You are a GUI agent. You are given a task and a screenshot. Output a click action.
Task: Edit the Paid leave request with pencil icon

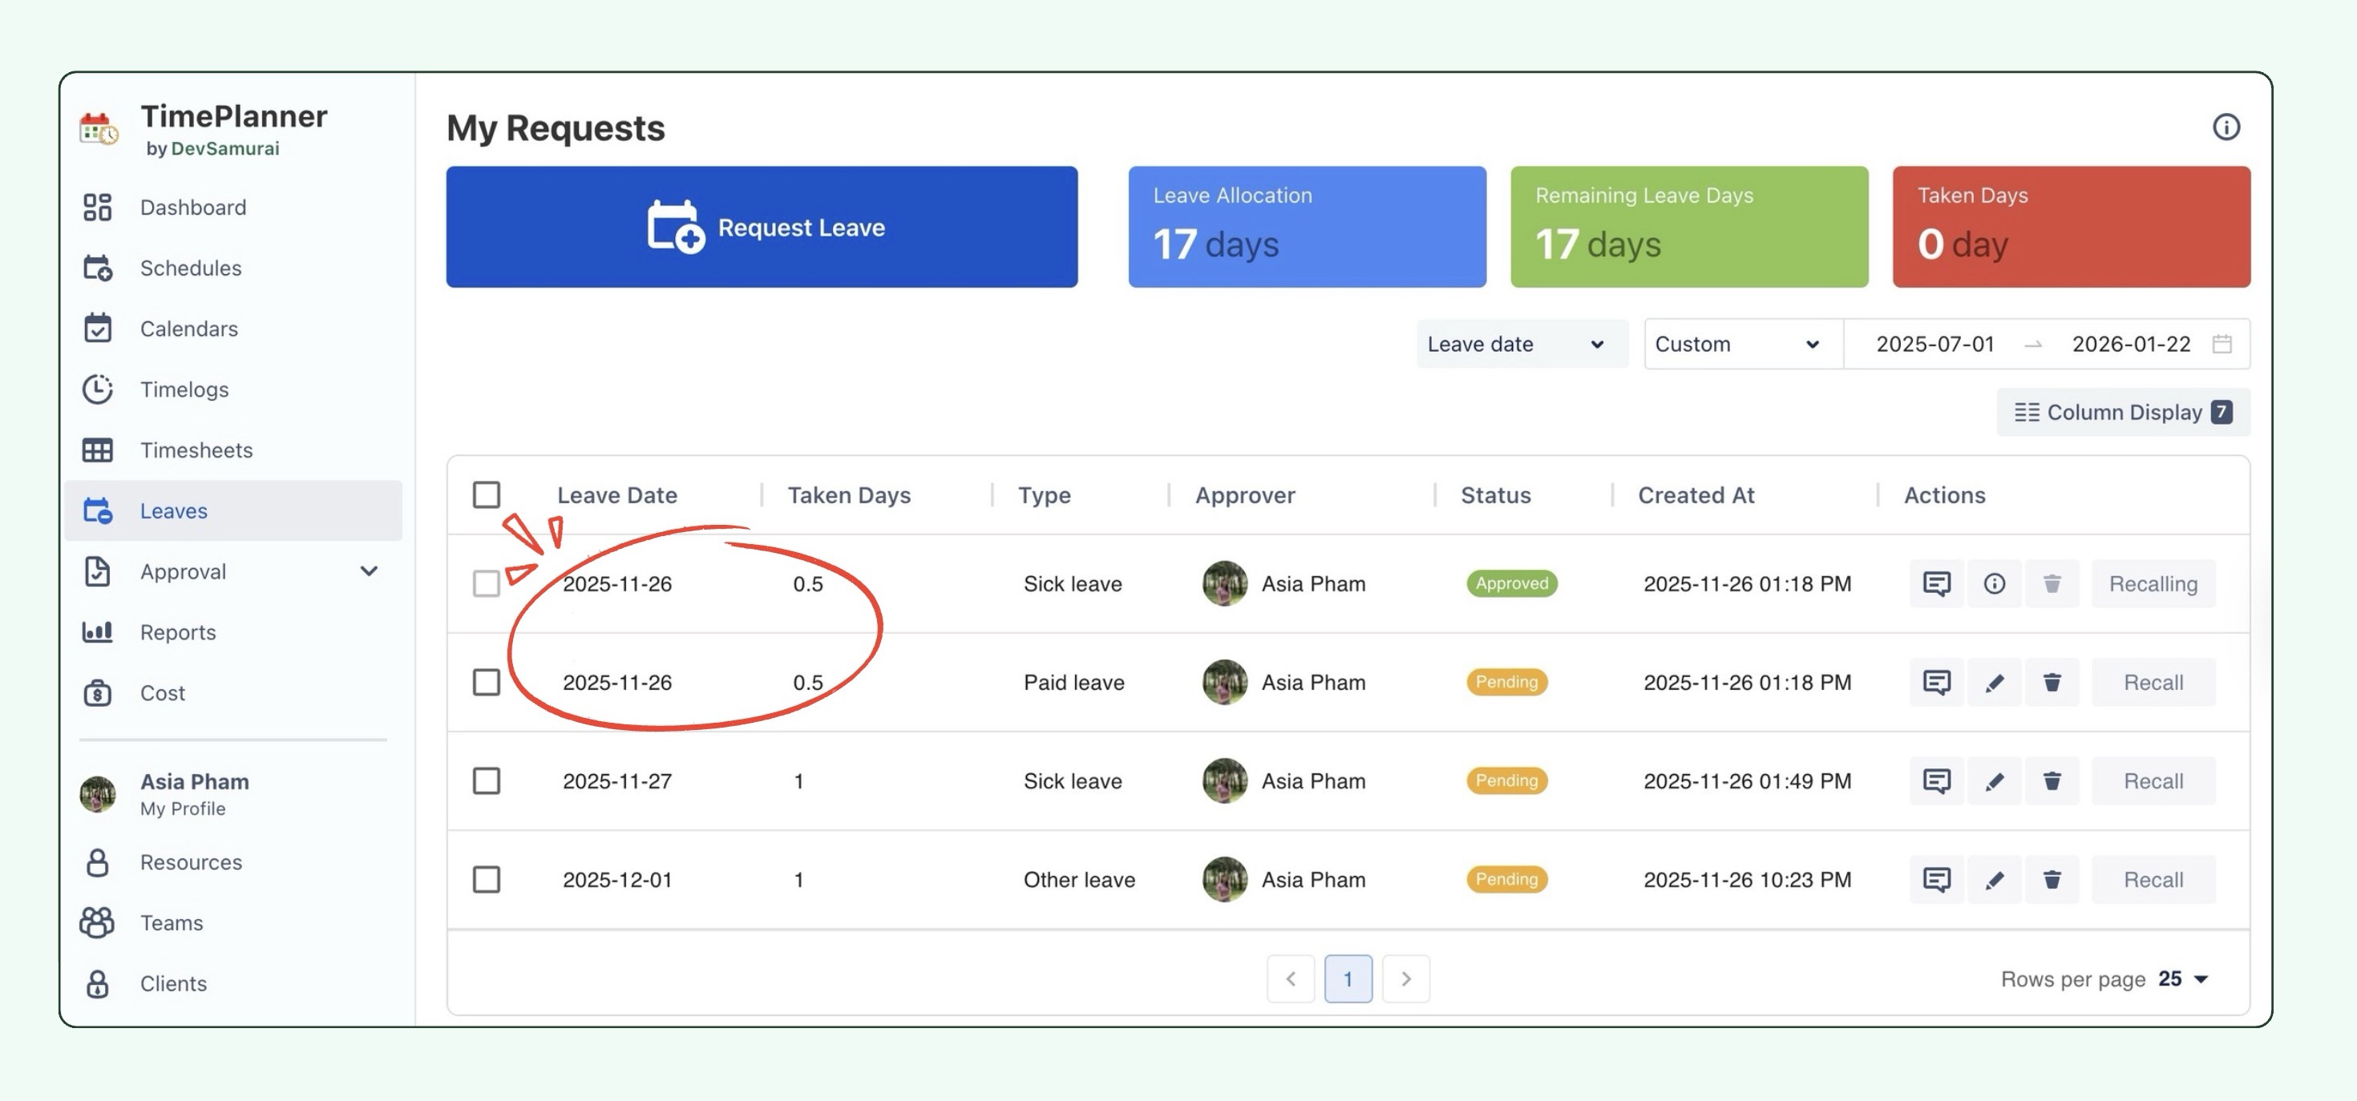click(x=1994, y=682)
